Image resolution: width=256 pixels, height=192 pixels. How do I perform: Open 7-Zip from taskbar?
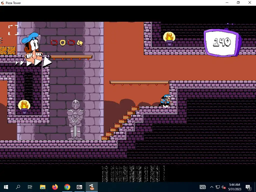(79, 187)
